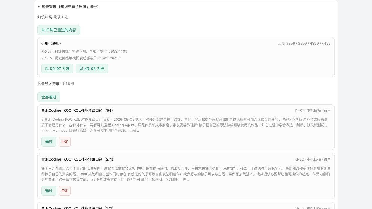Click the 知识冲突 heading
This screenshot has height=209, width=372.
tap(45, 17)
